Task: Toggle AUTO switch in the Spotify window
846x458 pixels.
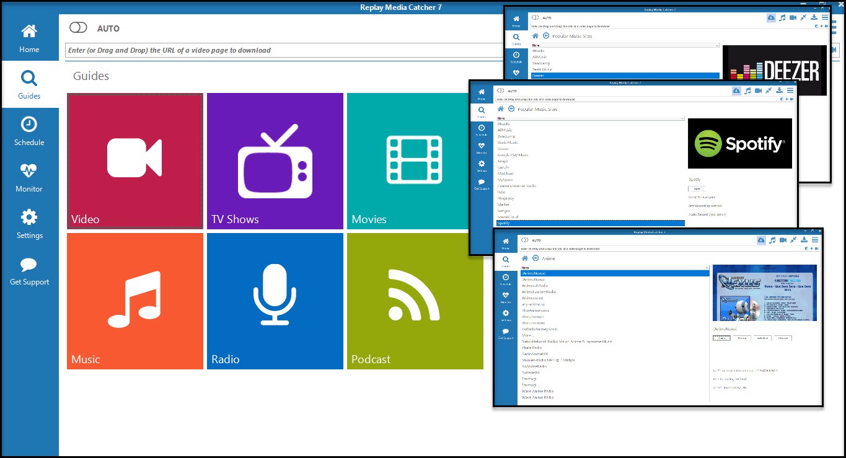Action: click(500, 90)
